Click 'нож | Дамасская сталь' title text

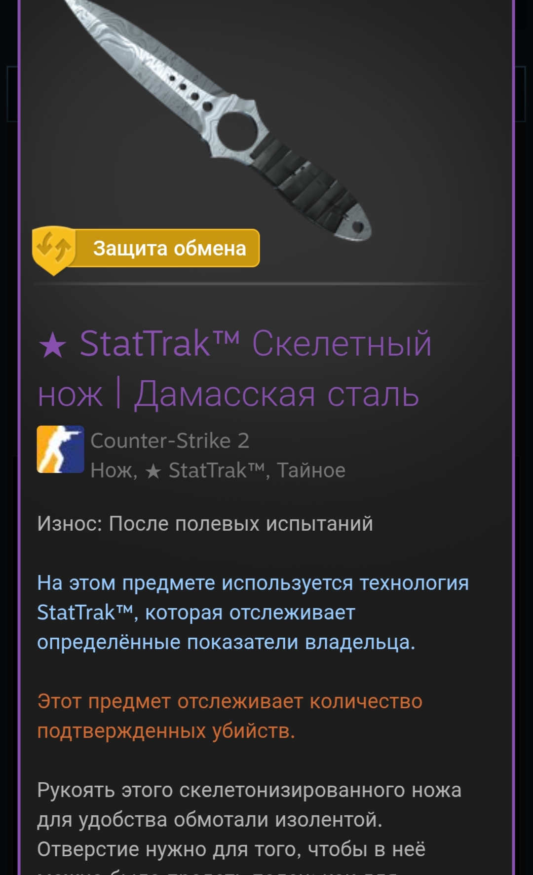[x=228, y=395]
